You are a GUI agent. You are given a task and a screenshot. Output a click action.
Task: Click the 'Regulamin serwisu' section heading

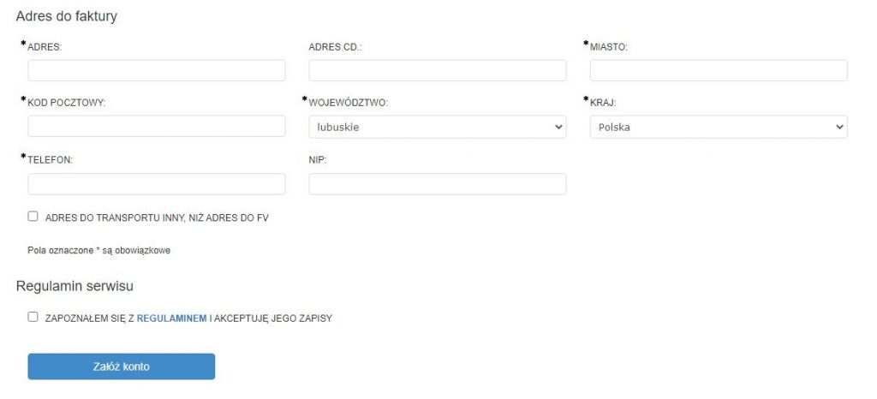pos(75,285)
